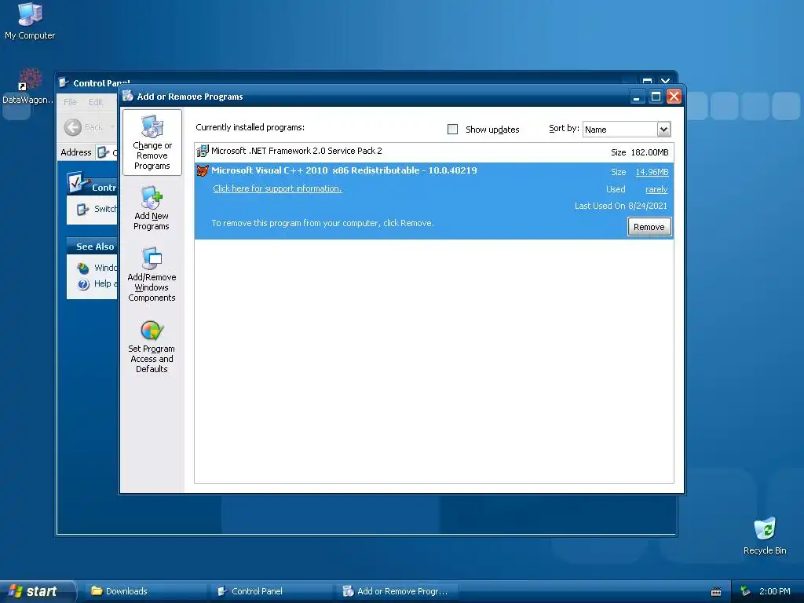Click the Control Panel window title icon
The width and height of the screenshot is (804, 603).
[x=64, y=82]
